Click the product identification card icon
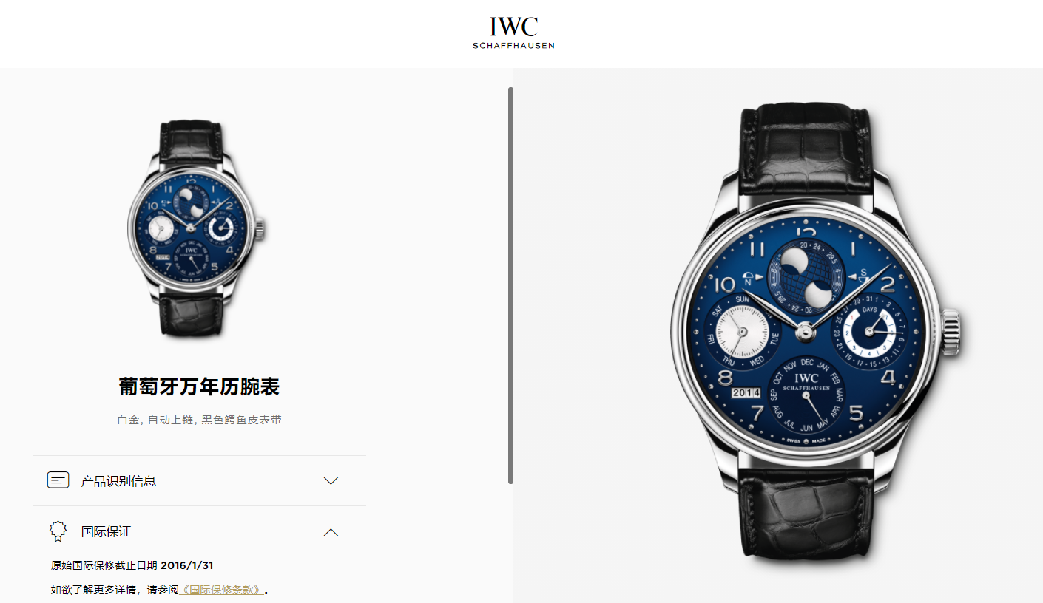Screen dimensions: 1043x603 [58, 480]
